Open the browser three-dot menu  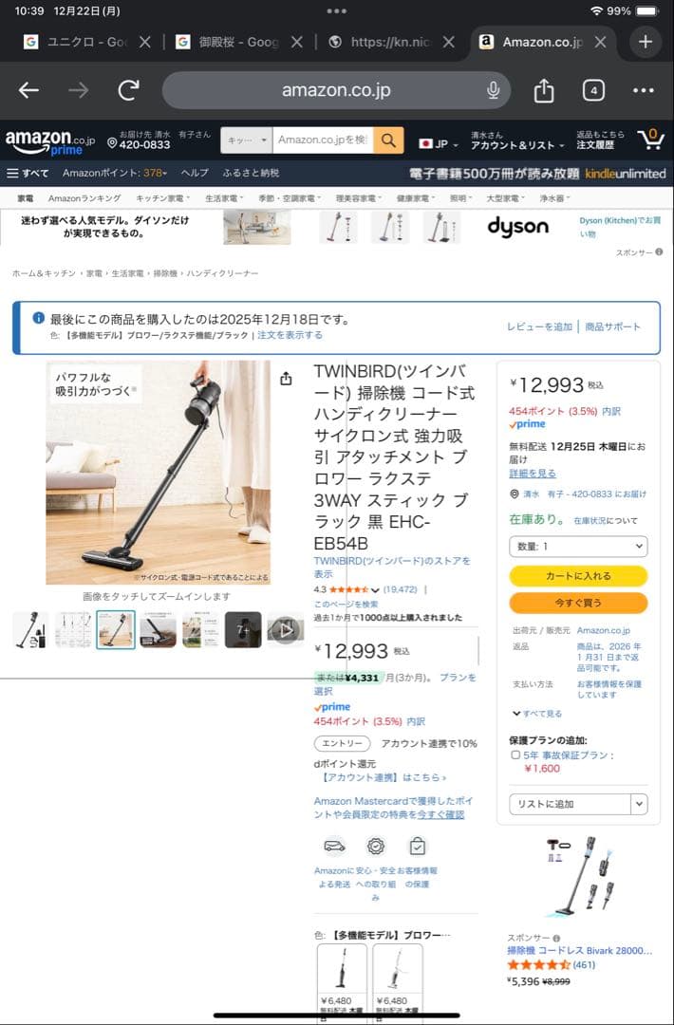(x=644, y=90)
